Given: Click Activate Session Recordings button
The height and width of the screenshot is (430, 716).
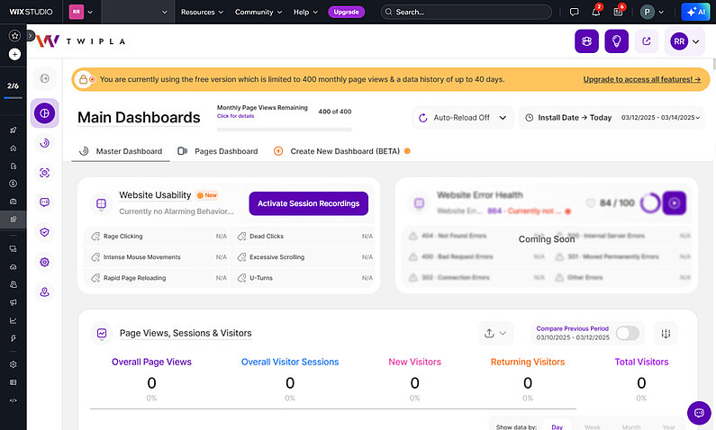Looking at the screenshot, I should click(308, 203).
